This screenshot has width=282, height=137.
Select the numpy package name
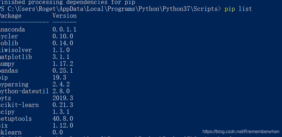[7, 64]
